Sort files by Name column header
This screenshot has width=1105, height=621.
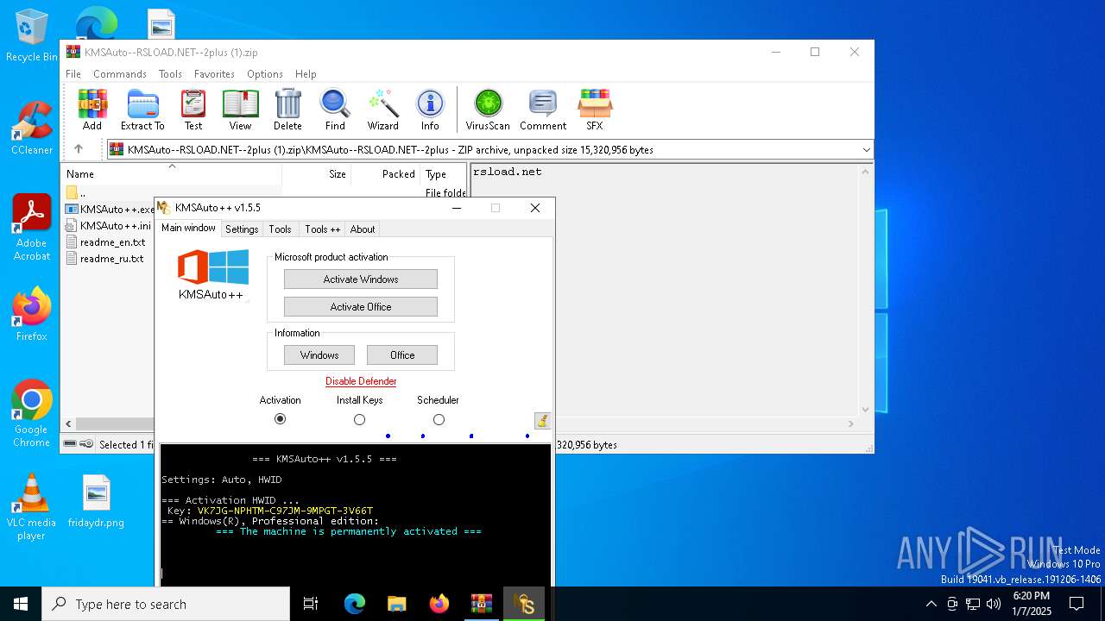click(172, 174)
